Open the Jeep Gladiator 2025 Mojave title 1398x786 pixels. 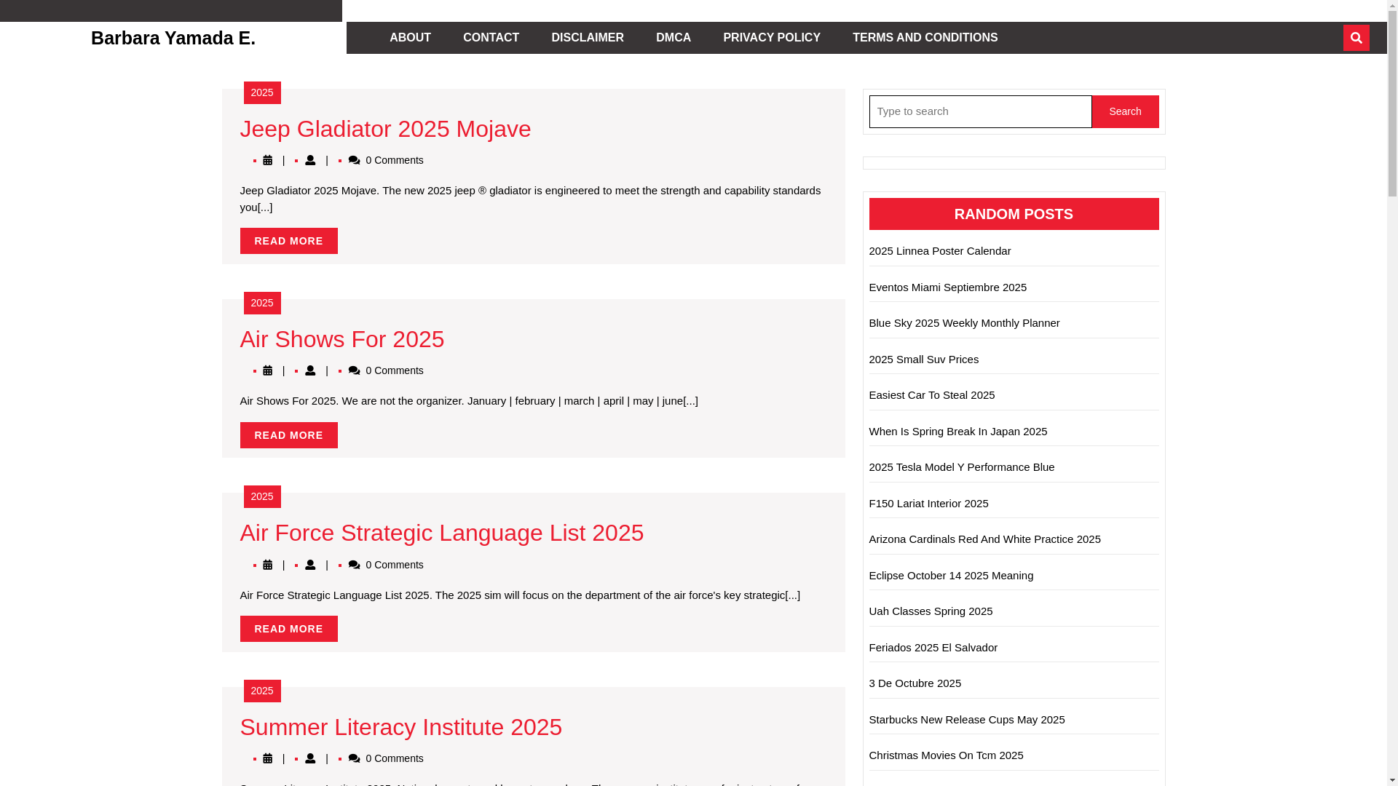coord(385,129)
